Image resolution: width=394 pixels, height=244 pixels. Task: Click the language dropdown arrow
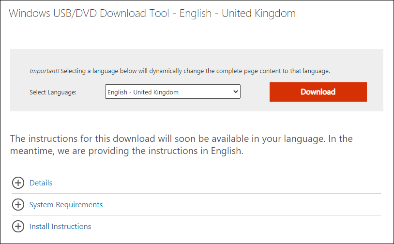(235, 92)
